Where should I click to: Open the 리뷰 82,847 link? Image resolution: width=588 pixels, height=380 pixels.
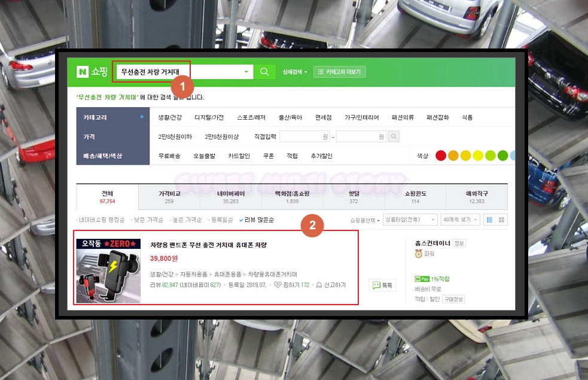[x=164, y=285]
